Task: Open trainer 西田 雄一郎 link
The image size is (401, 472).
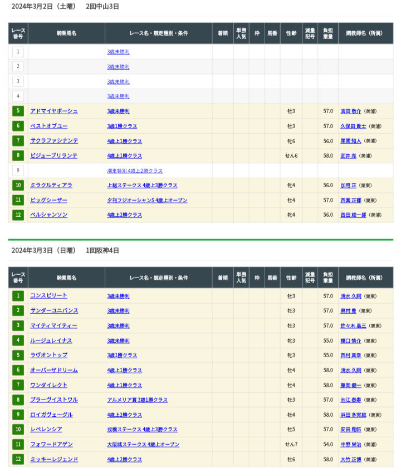Action: (x=353, y=215)
